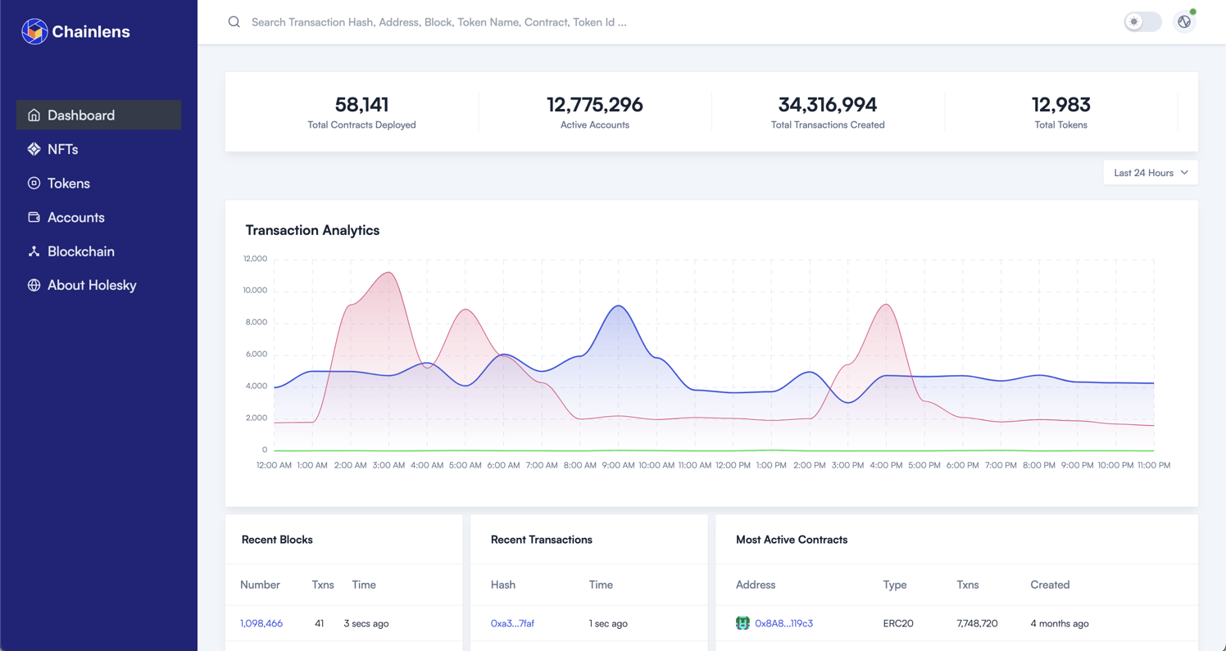This screenshot has height=651, width=1226.
Task: Click the Dashboard home icon
Action: pyautogui.click(x=34, y=115)
